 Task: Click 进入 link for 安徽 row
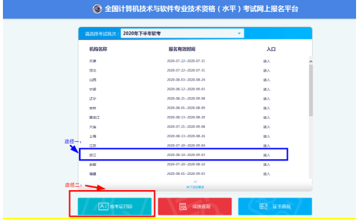point(267,164)
